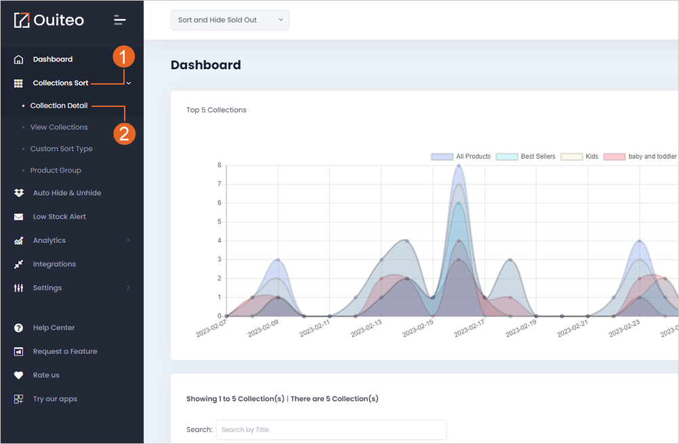Click the Search by Title input field
This screenshot has width=679, height=444.
(331, 430)
